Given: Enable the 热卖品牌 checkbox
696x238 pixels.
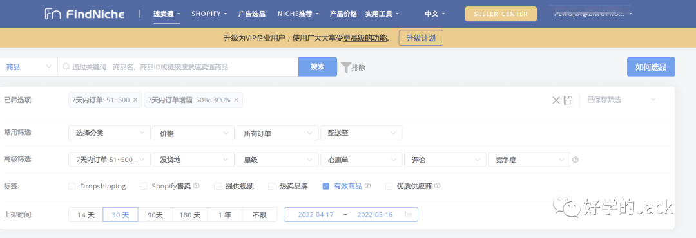Looking at the screenshot, I should [272, 186].
